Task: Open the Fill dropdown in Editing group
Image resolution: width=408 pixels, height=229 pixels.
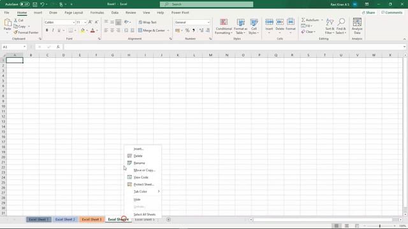Action: (307, 26)
